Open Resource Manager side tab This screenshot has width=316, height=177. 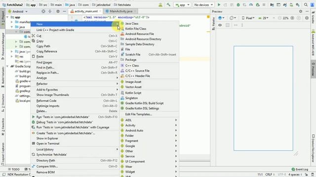coord(3,46)
